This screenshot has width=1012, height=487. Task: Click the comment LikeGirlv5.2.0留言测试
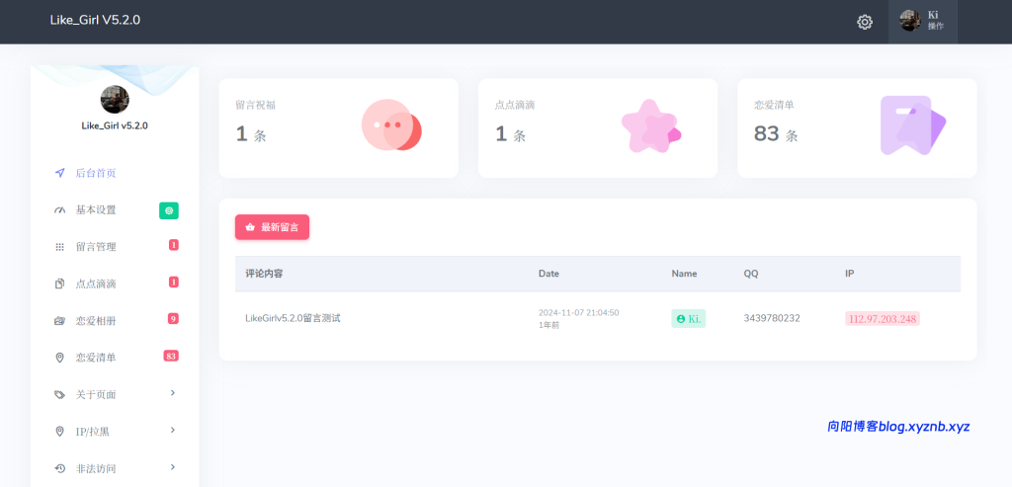[293, 318]
